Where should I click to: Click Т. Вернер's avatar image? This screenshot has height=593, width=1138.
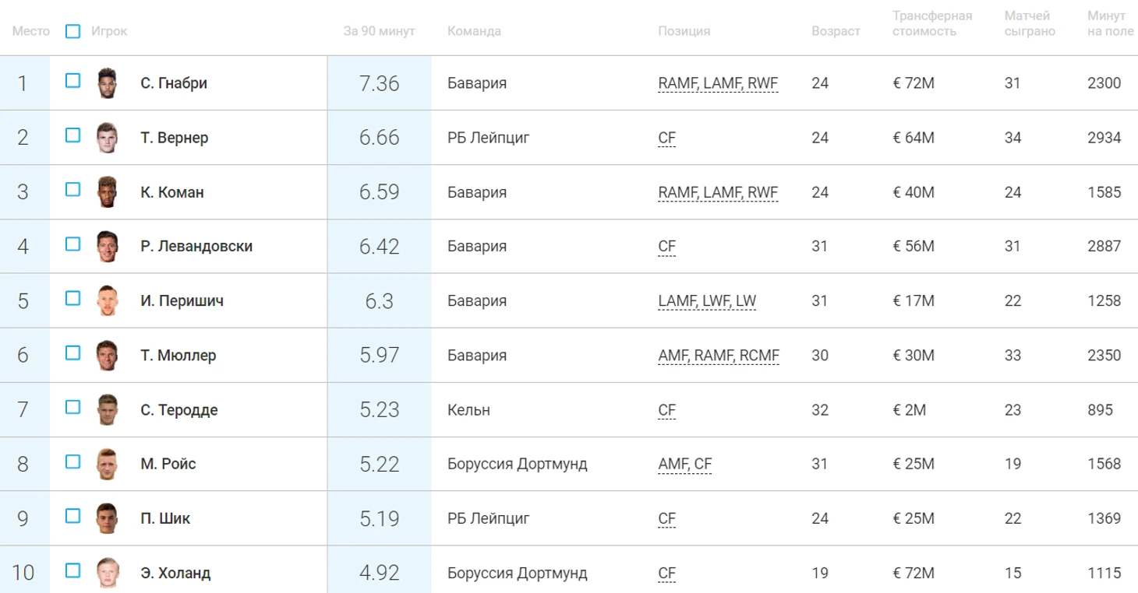point(107,138)
